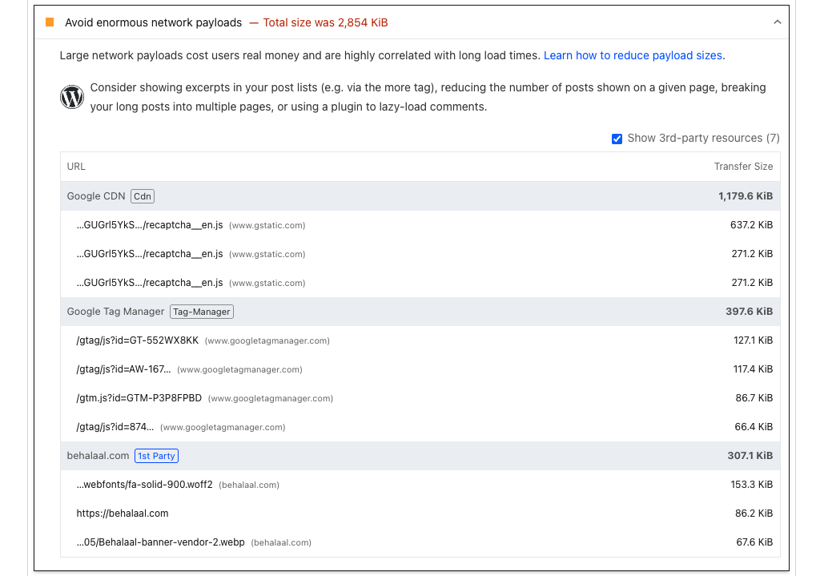Click the 397.6 KiB Tag Manager total
The height and width of the screenshot is (576, 820).
click(x=749, y=312)
